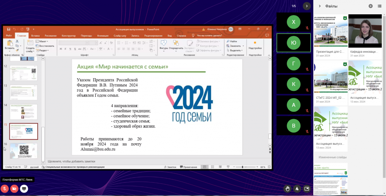Toggle Normal view button in status bar
386x196 pixels.
coord(205,167)
